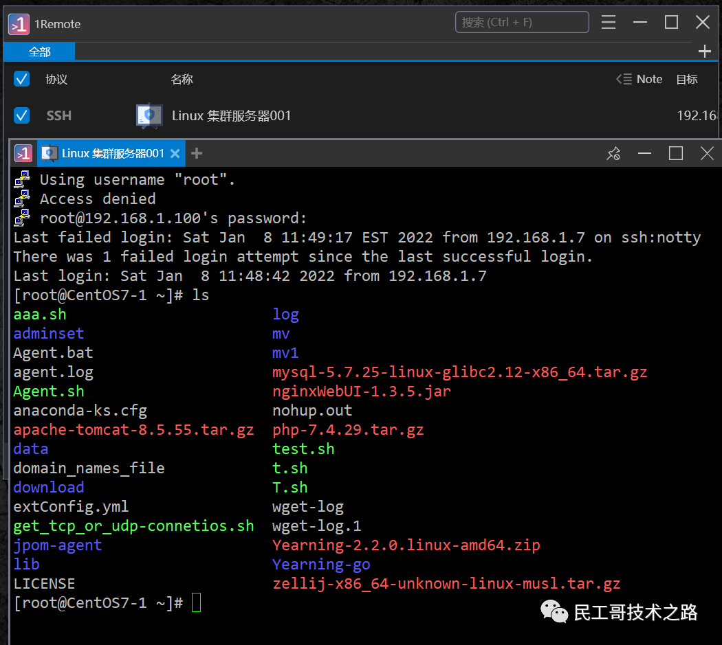Open the hamburger menu in the title bar
This screenshot has width=722, height=645.
click(x=609, y=22)
